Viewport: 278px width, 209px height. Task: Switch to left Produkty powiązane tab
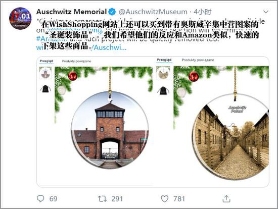coord(76,61)
